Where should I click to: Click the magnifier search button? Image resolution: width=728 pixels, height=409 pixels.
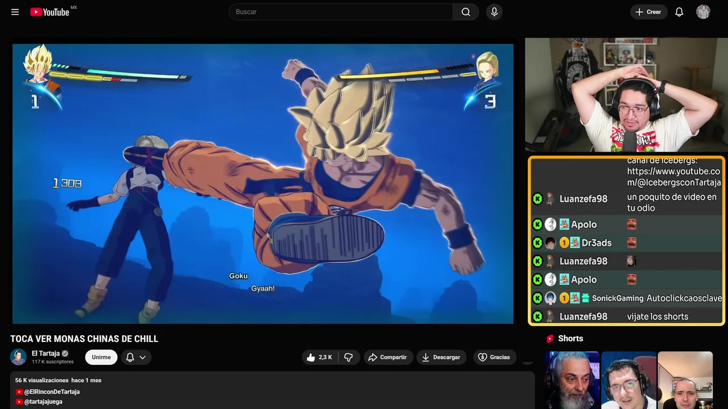tap(466, 12)
